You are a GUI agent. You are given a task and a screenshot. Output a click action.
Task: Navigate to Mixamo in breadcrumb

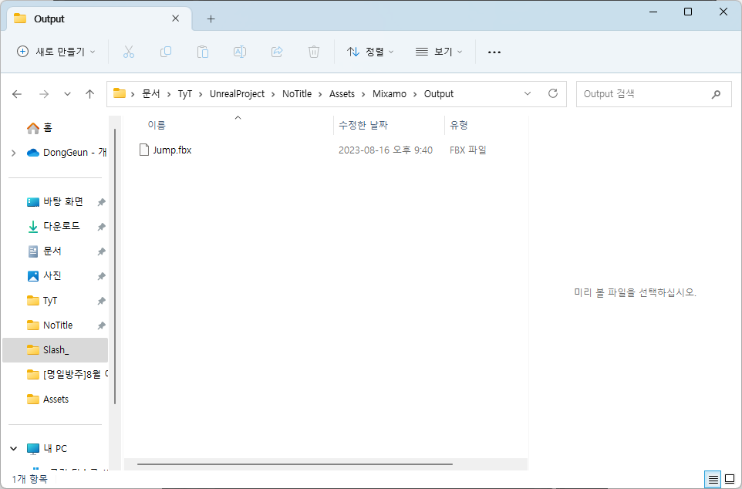coord(389,94)
